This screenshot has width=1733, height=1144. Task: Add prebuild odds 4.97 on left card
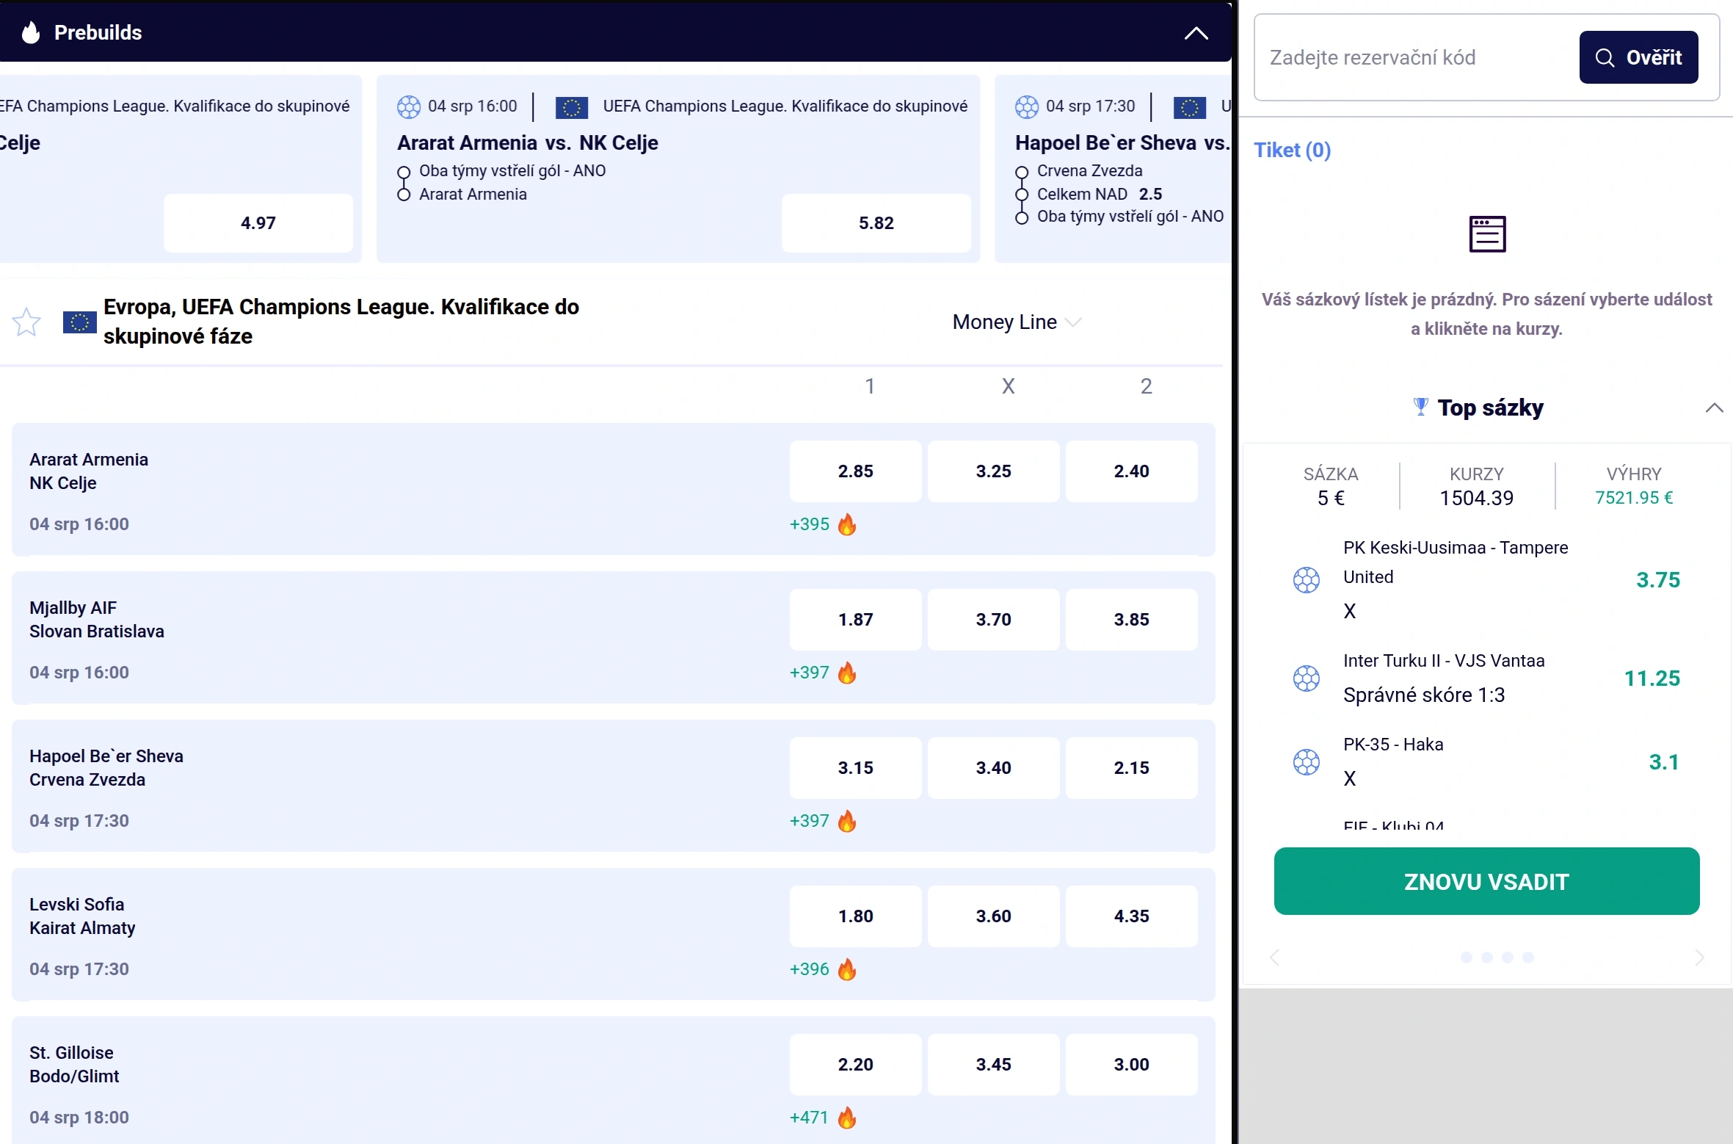pos(258,223)
